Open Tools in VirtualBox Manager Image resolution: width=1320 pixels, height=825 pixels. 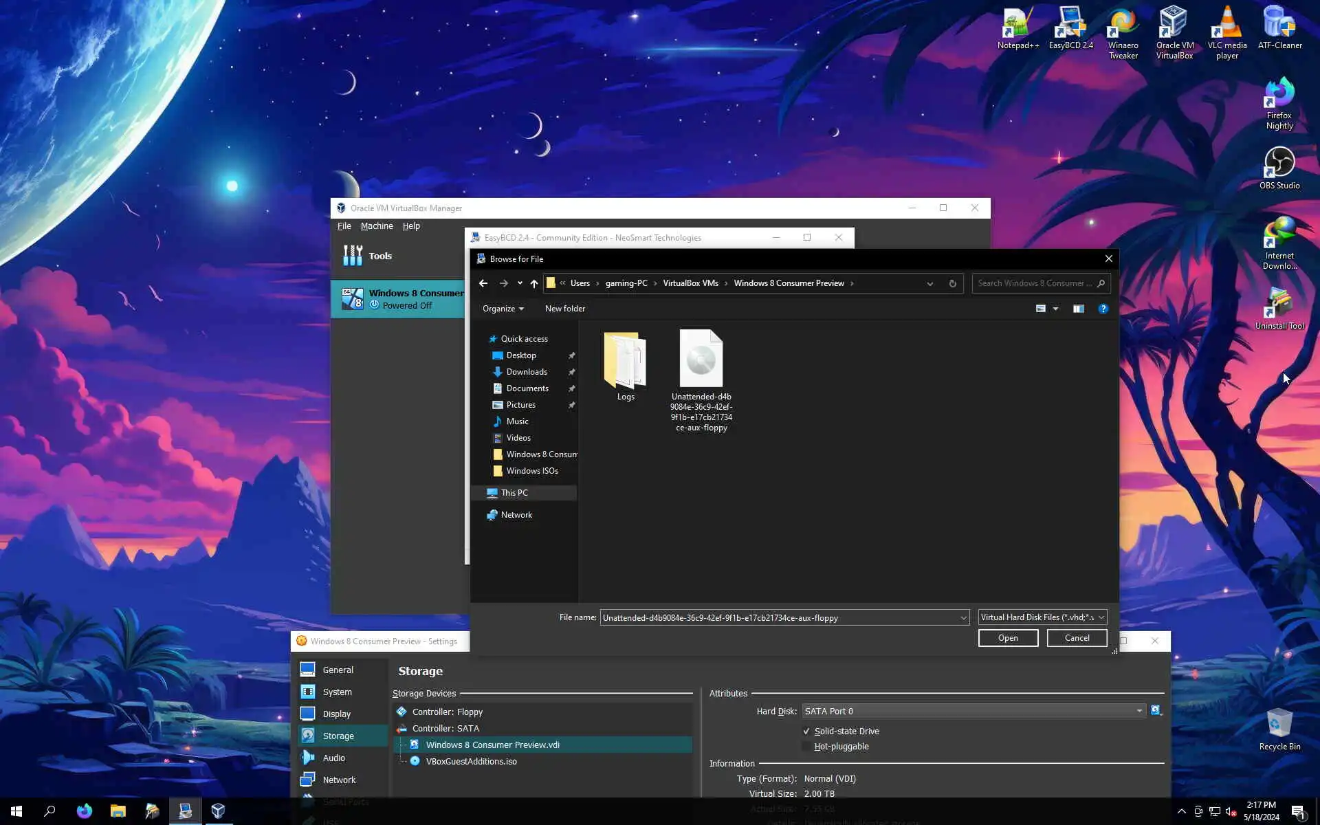379,256
